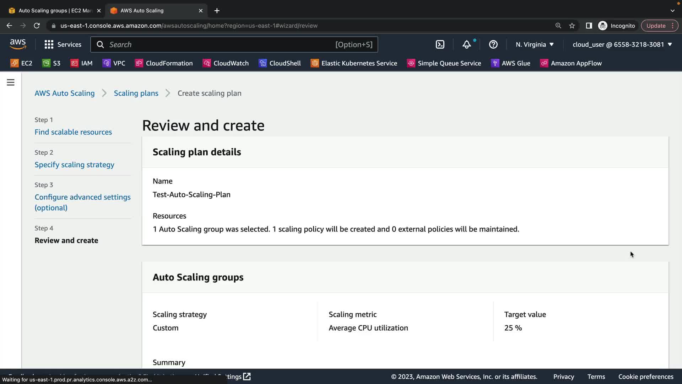Viewport: 682px width, 384px height.
Task: Open the CloudWatch favorites shortcut
Action: coord(226,63)
